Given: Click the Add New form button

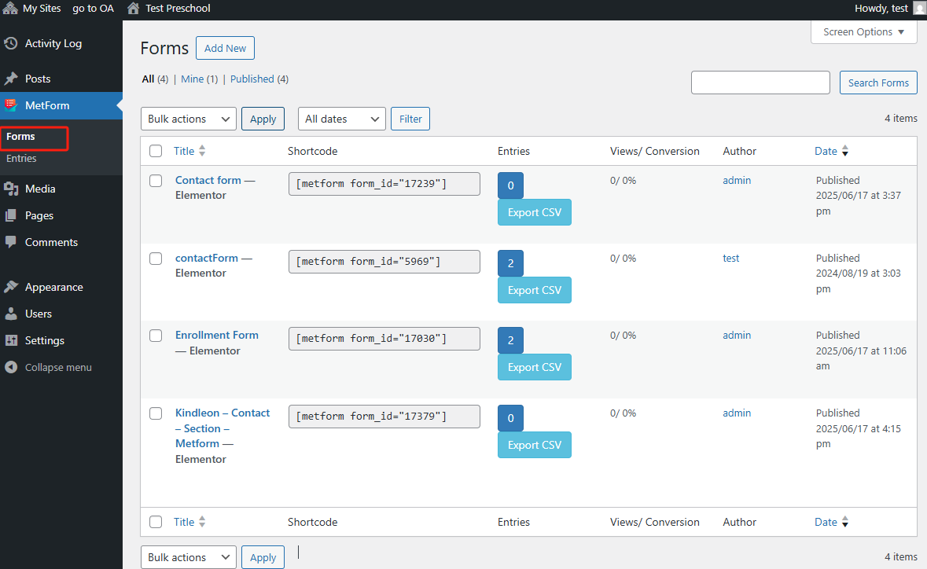Looking at the screenshot, I should [x=225, y=48].
